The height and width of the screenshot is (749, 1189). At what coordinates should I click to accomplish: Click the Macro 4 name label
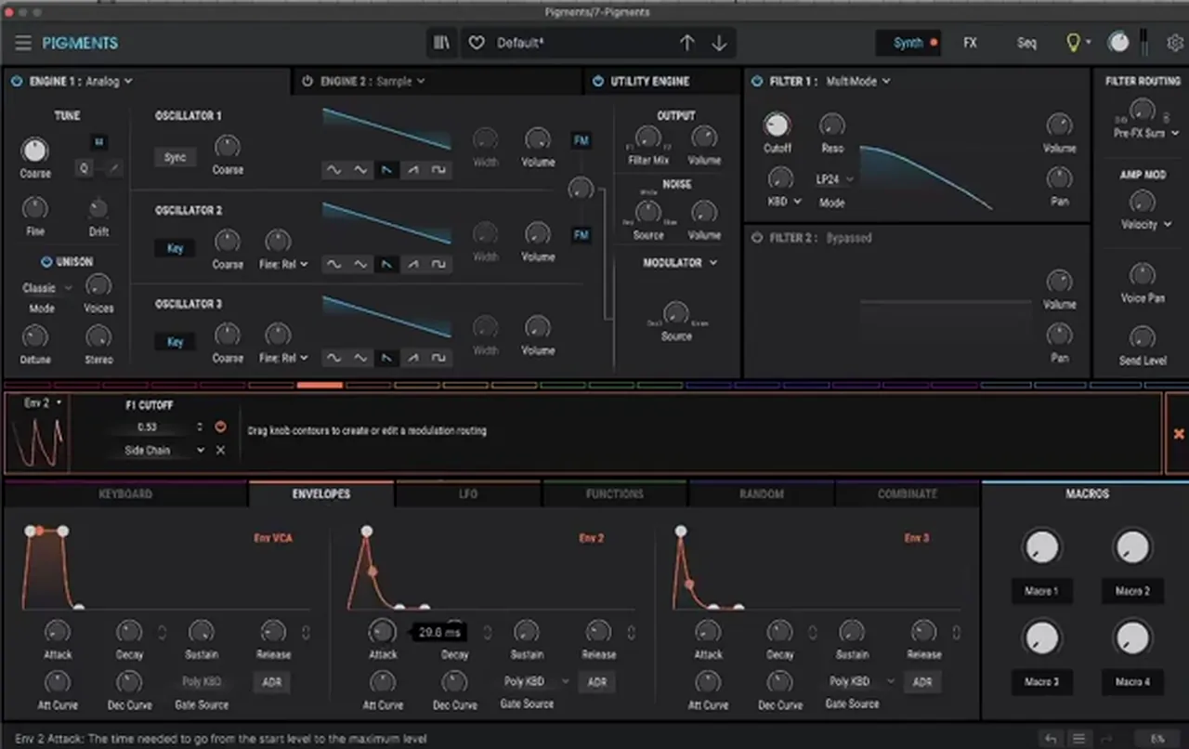tap(1132, 682)
